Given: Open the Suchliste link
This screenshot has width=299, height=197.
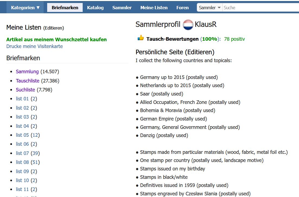Looking at the screenshot, I should tap(25, 90).
